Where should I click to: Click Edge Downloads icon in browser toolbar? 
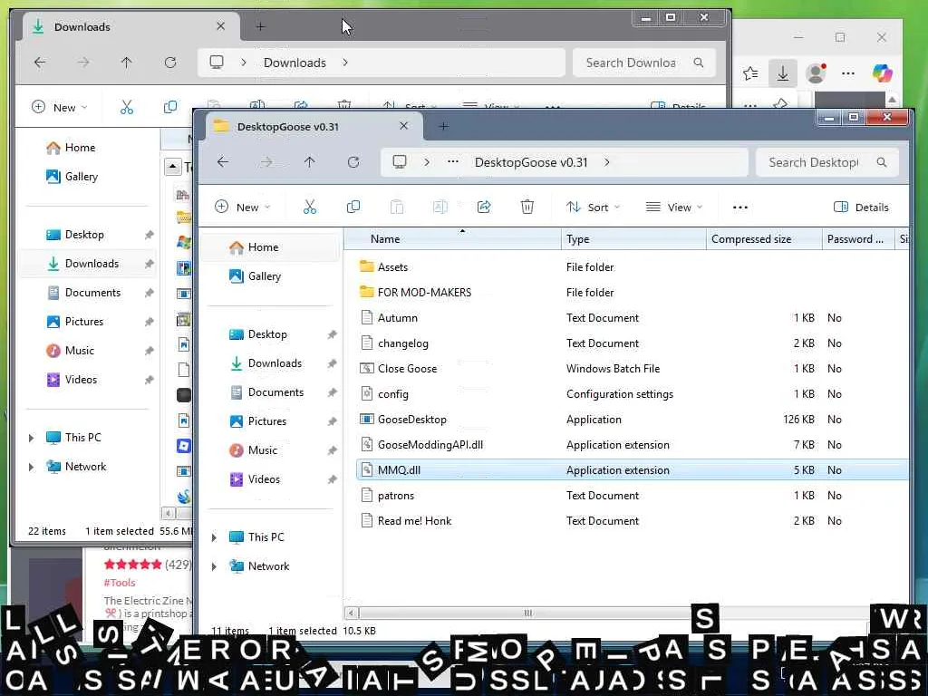[x=782, y=72]
